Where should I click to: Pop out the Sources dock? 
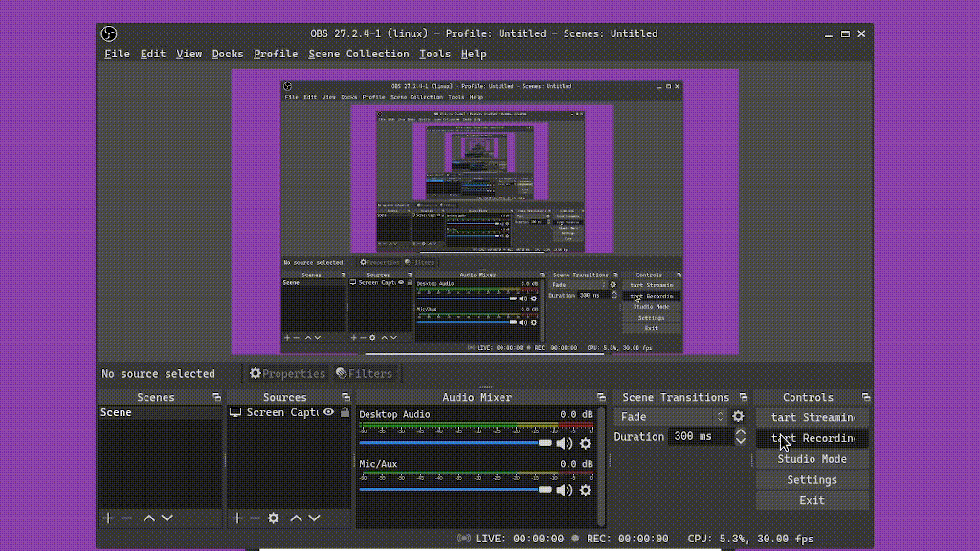click(x=345, y=397)
